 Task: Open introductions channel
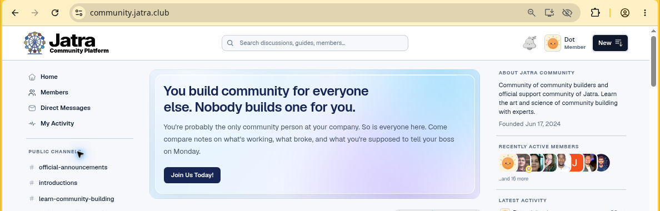pos(58,183)
